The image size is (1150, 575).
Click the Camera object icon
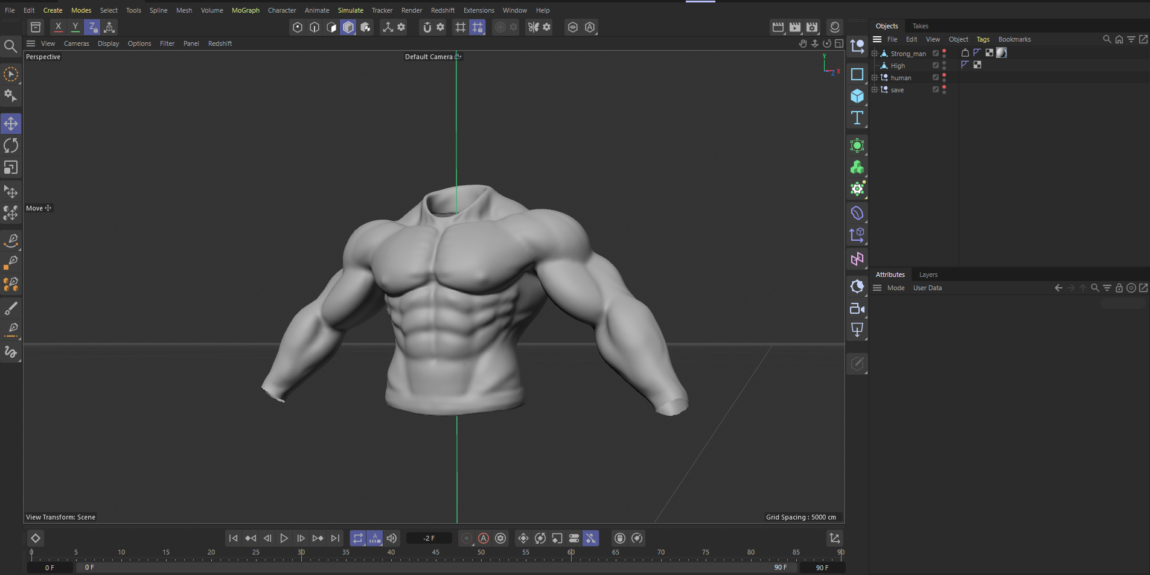(x=857, y=308)
